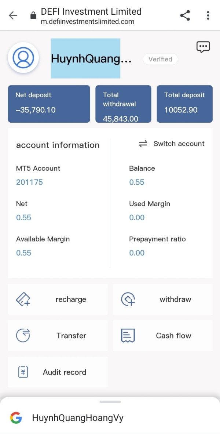Click the DEFI Investment Limited page title
Image resolution: width=220 pixels, height=434 pixels.
(x=91, y=11)
